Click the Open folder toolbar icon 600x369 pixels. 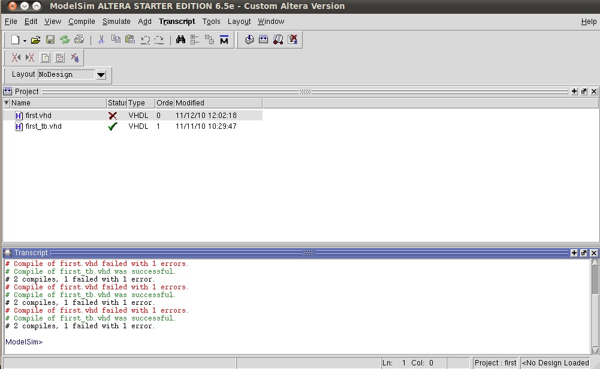(35, 40)
